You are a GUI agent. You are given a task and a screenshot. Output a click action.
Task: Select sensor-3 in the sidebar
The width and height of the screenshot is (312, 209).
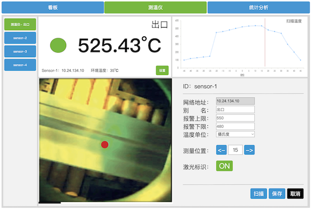click(20, 51)
